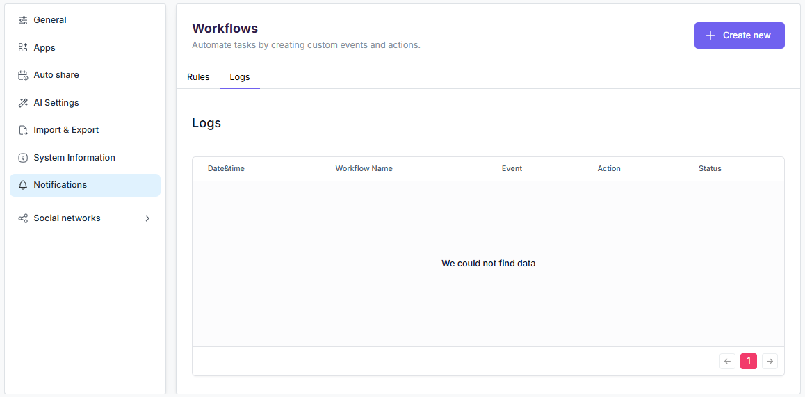Click the Notifications bell icon
The image size is (805, 397).
[23, 185]
